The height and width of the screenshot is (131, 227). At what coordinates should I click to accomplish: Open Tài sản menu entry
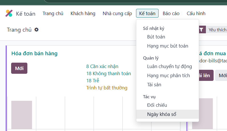pyautogui.click(x=167, y=85)
